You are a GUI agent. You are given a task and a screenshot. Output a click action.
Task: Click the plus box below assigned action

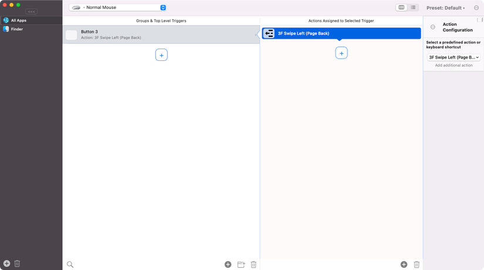coord(341,53)
